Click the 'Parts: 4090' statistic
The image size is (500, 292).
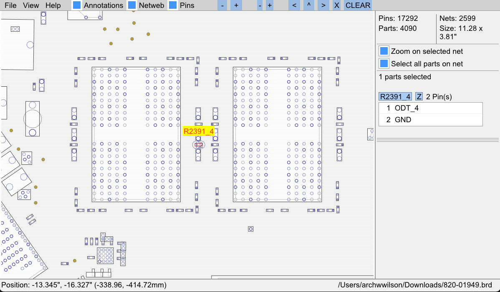(397, 28)
